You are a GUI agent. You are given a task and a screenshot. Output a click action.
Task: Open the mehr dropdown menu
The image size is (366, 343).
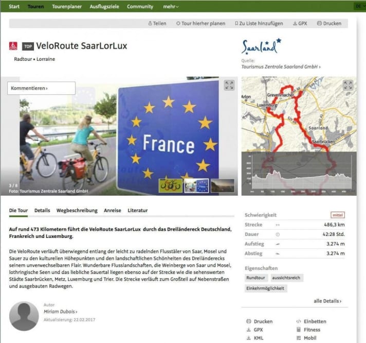pos(171,7)
